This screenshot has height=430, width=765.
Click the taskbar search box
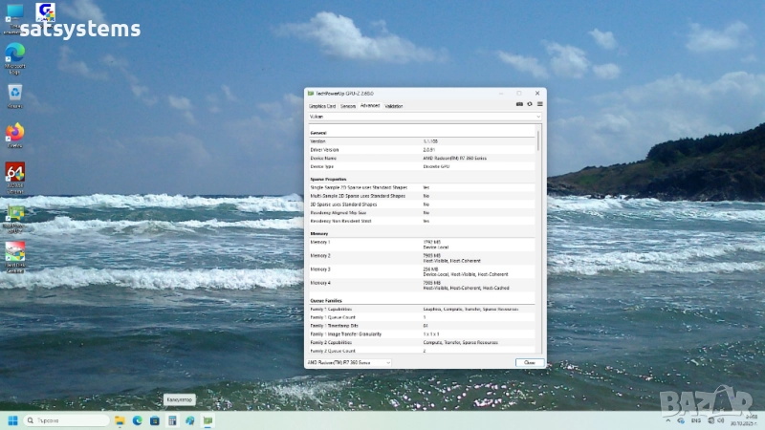pos(67,420)
